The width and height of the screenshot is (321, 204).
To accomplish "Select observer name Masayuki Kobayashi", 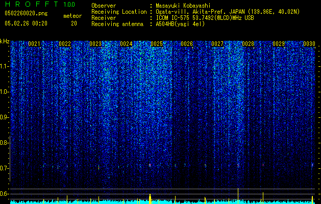I will click(x=183, y=6).
